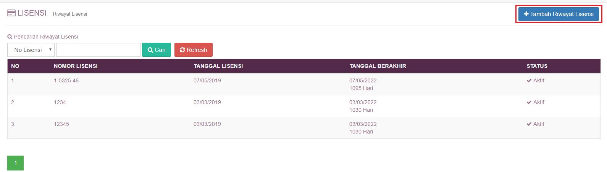Click the Aktif checkmark for license 1-5325-46
Screen dimensions: 607x172
coord(529,80)
